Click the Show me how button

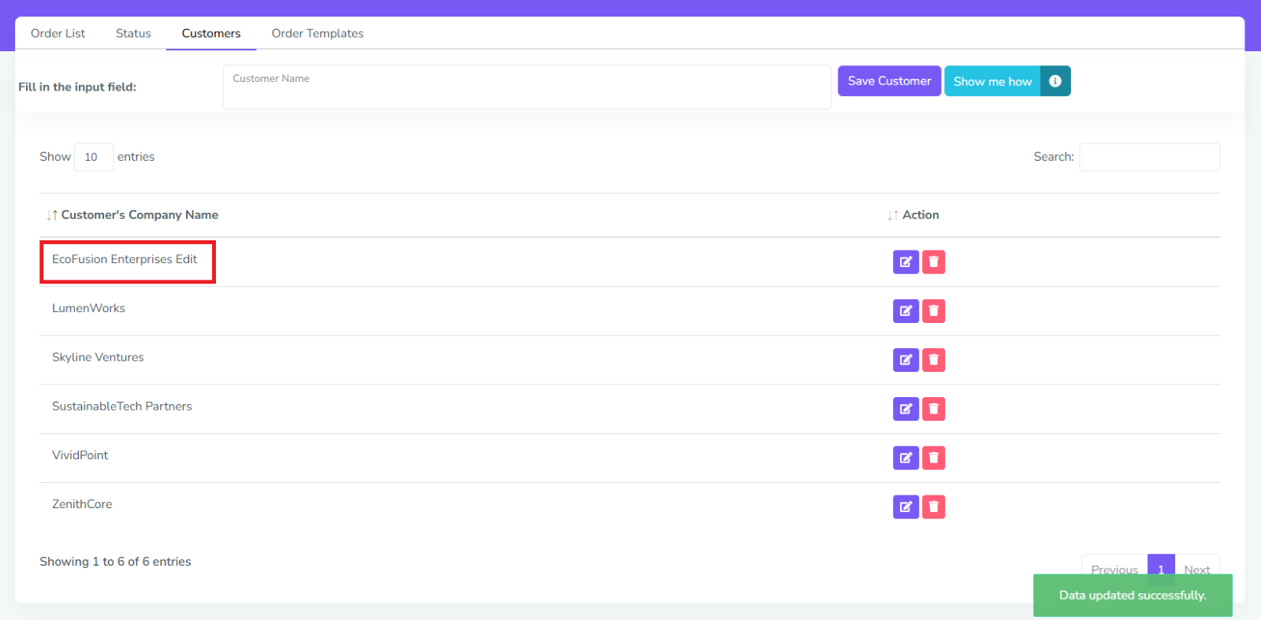tap(992, 81)
